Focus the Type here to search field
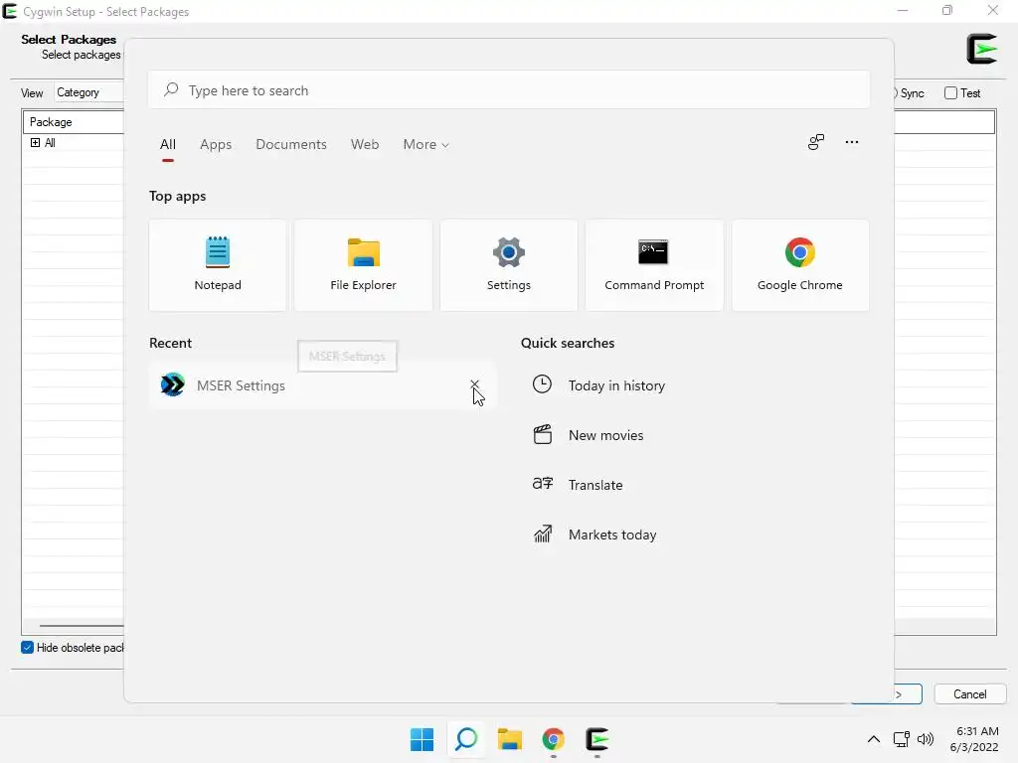The width and height of the screenshot is (1018, 763). [x=508, y=90]
